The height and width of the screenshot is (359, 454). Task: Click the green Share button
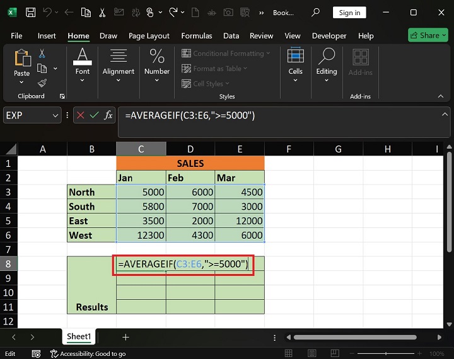428,36
